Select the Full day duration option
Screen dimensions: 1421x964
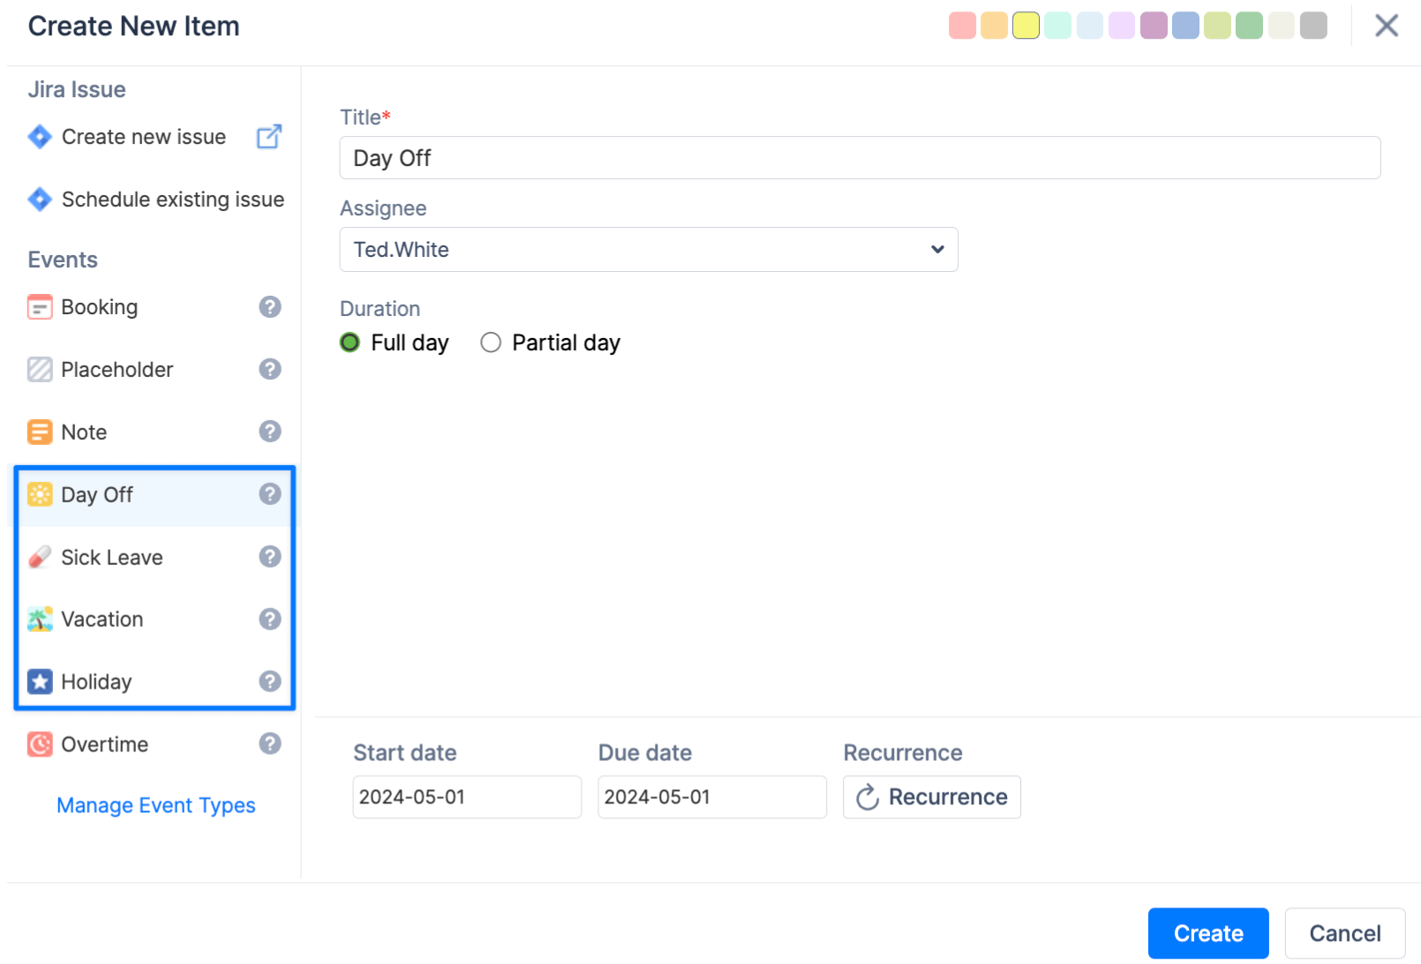tap(350, 343)
